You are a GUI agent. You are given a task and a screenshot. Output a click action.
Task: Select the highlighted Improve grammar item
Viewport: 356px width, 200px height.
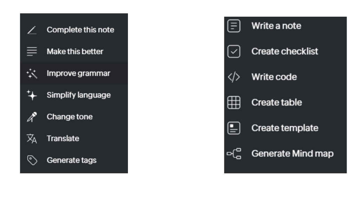(x=78, y=73)
